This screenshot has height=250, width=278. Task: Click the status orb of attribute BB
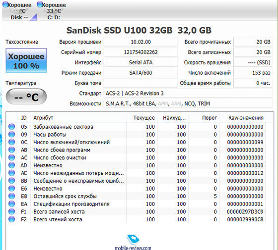pyautogui.click(x=12, y=181)
